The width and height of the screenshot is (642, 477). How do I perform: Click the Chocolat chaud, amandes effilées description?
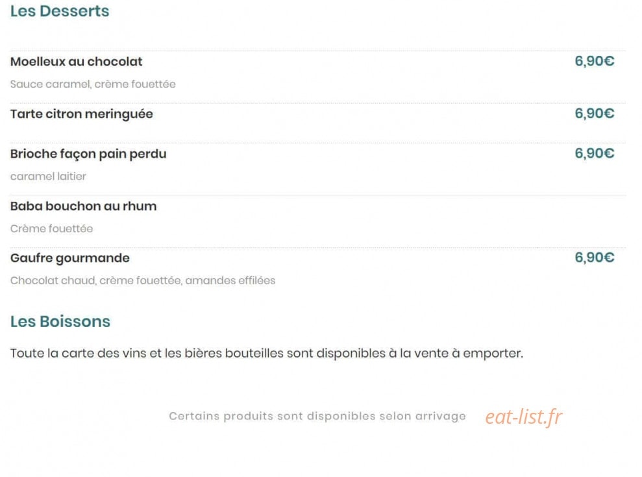(x=143, y=280)
